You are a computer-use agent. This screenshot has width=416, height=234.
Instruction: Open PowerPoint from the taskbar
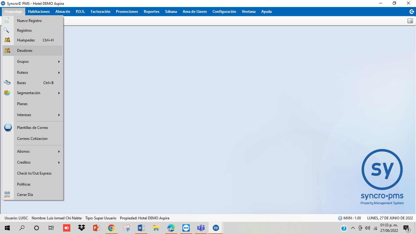97,228
